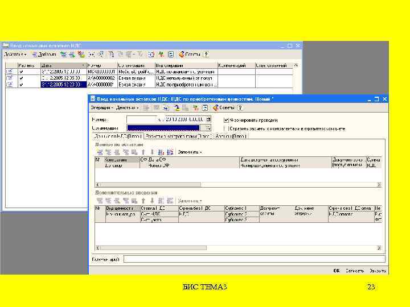Click Номер column header in list window
Screen dimensions: 410x307
click(102, 65)
